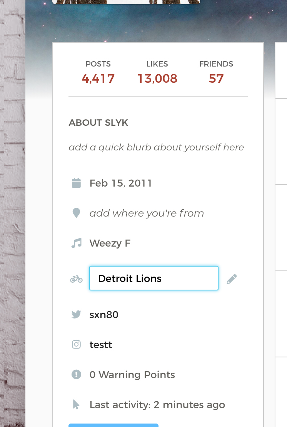Click the warning exclamation circle icon

[76, 374]
